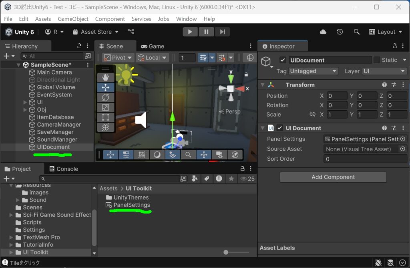Select the Move tool in scene
410x268 pixels.
[106, 87]
